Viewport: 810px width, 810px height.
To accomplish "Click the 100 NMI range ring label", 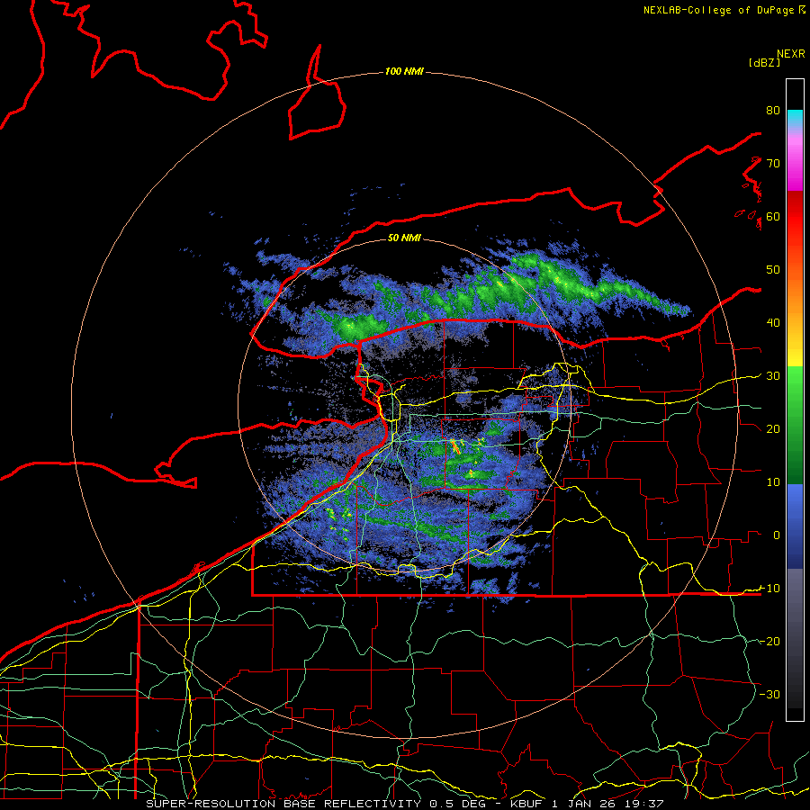I will [x=404, y=71].
